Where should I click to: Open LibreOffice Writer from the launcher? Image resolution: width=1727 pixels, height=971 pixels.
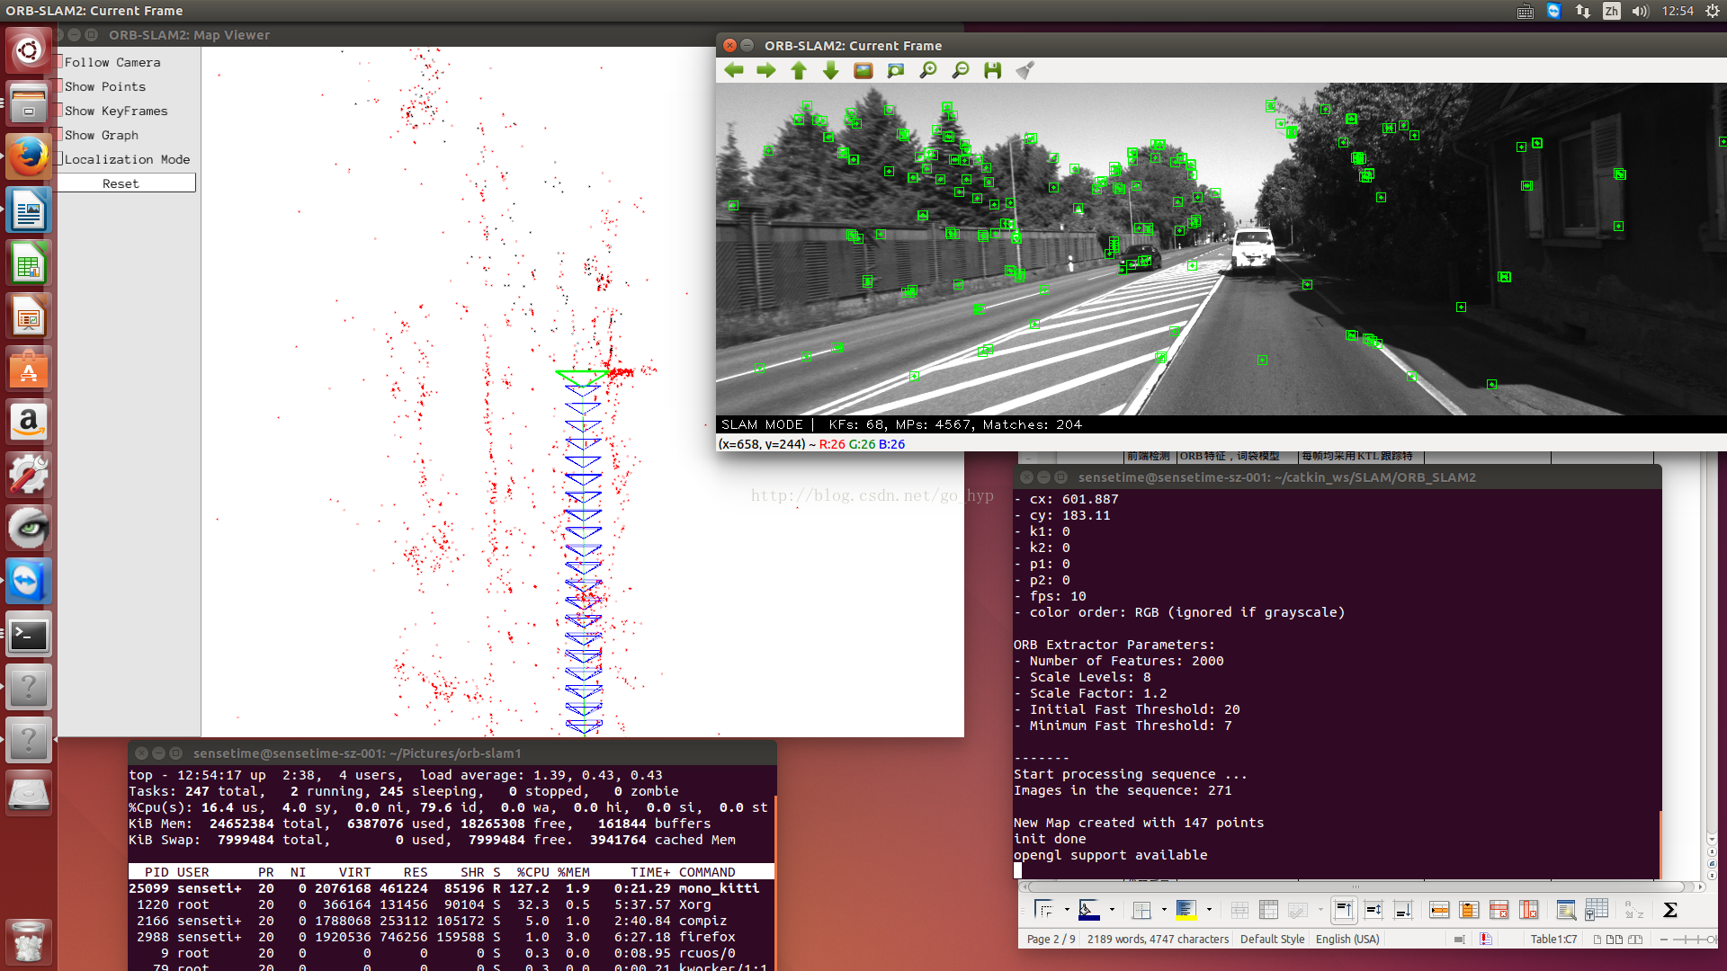(29, 210)
